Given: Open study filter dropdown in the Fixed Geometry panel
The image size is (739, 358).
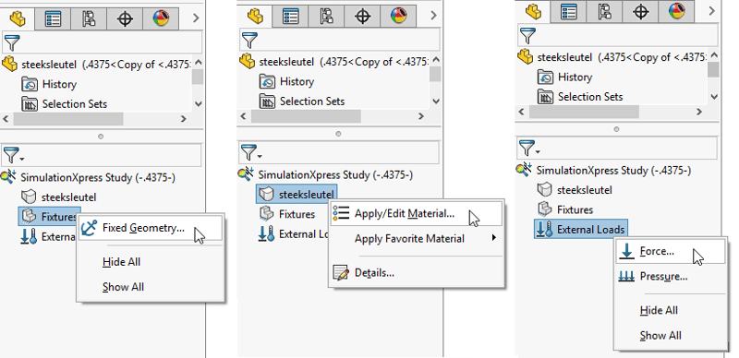Looking at the screenshot, I should click(x=13, y=154).
